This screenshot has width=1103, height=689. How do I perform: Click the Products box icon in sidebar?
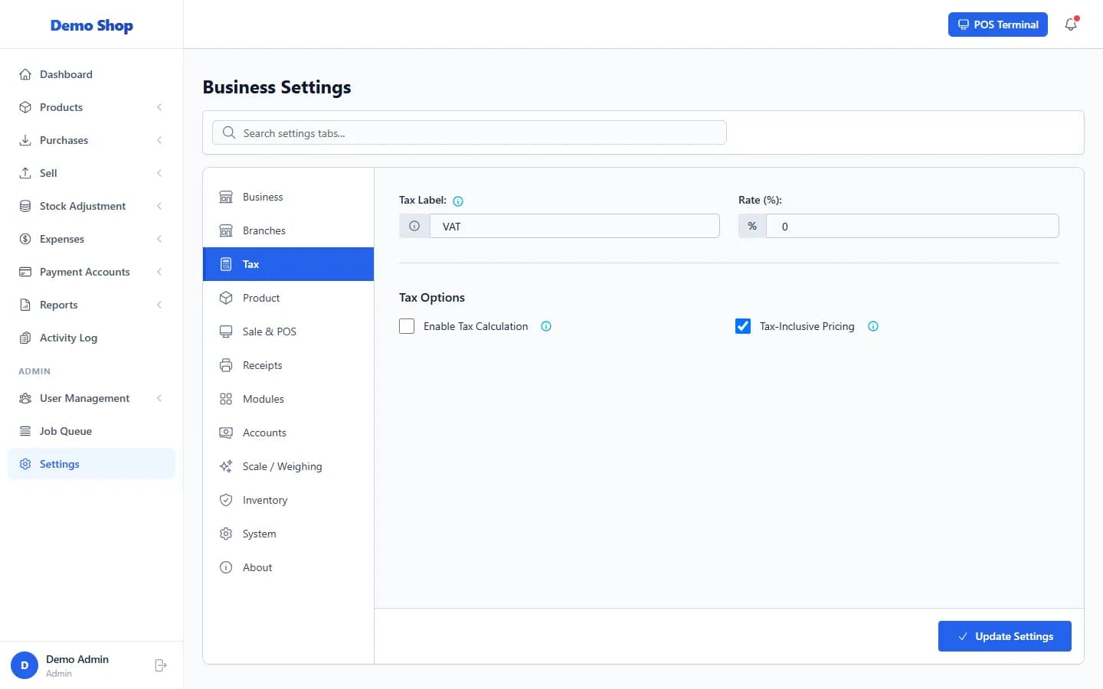(x=25, y=107)
